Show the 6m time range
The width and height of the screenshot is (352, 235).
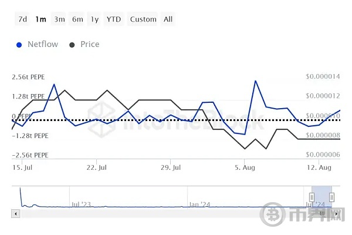coord(77,19)
